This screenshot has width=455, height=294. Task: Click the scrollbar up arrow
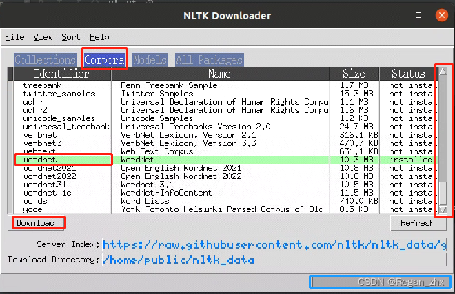443,71
